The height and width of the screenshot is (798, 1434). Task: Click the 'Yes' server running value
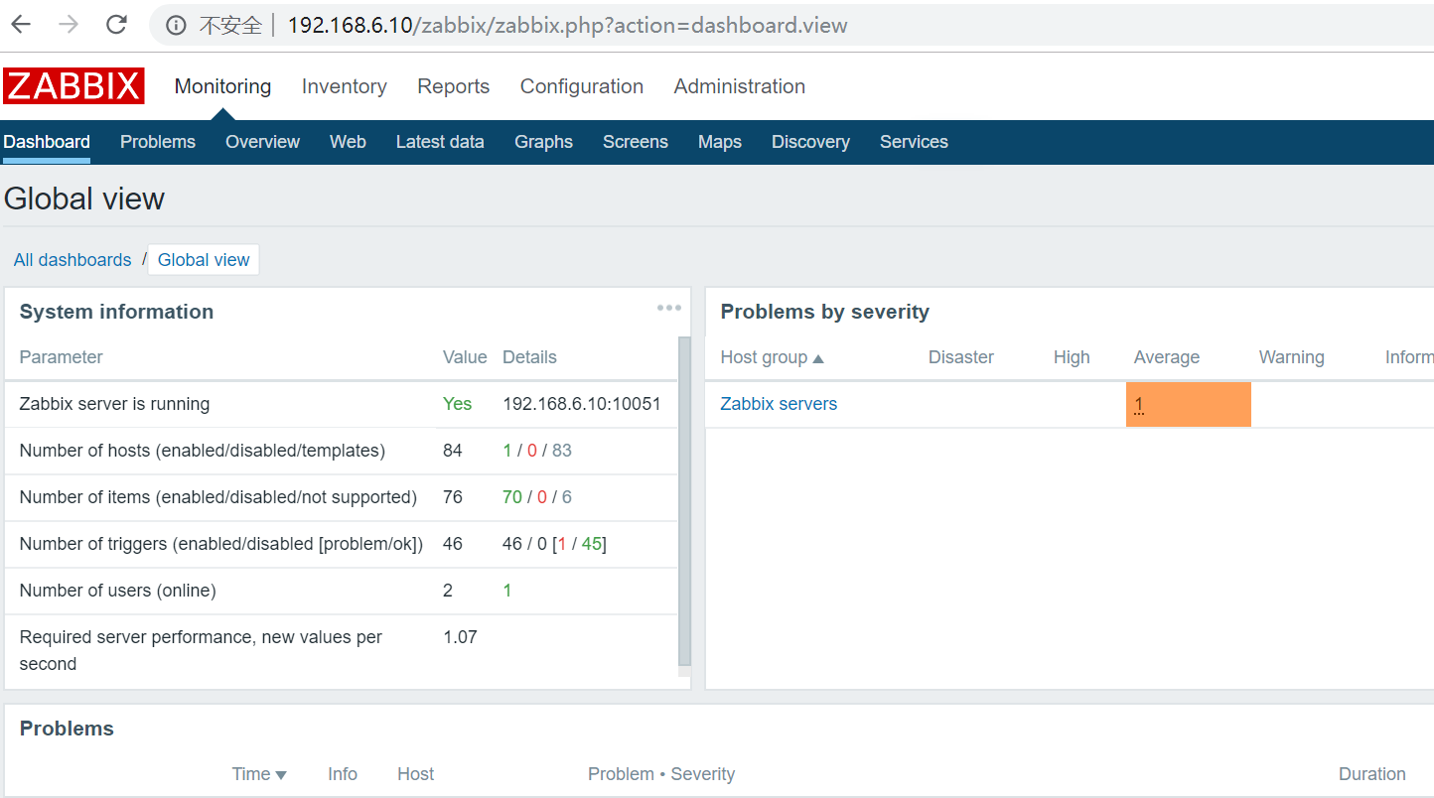click(x=457, y=404)
